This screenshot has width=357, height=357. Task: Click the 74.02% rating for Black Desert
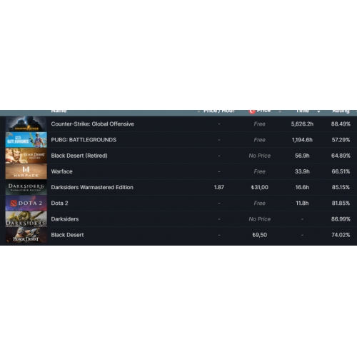click(341, 235)
